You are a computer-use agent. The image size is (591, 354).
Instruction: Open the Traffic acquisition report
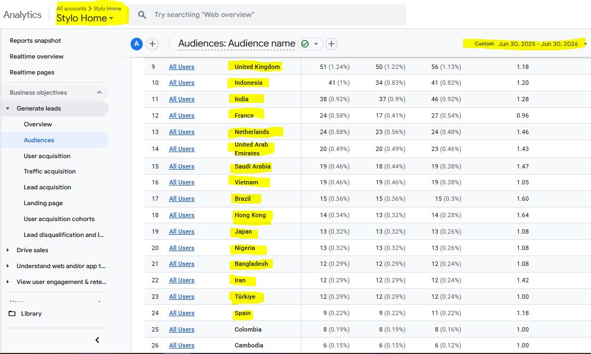pos(50,171)
